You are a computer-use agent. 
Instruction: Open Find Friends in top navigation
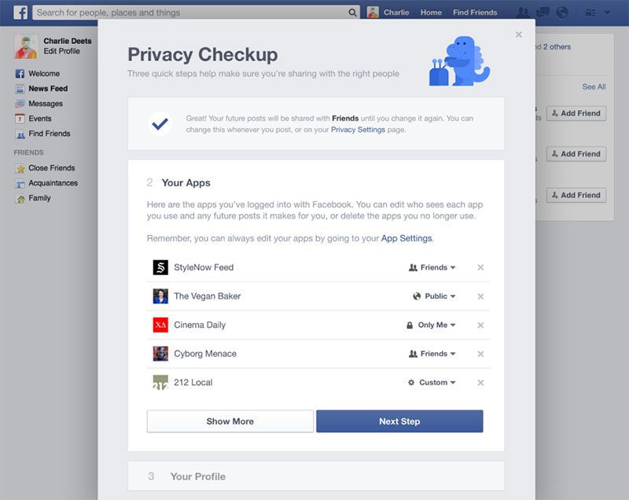click(x=475, y=13)
